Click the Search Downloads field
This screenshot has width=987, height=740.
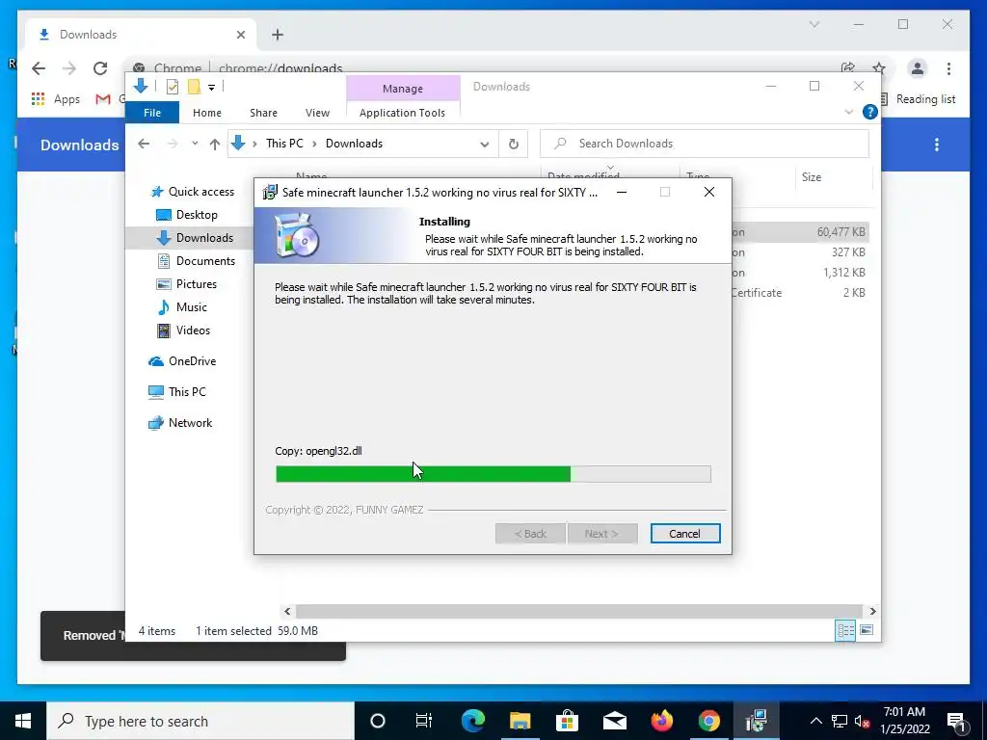705,144
